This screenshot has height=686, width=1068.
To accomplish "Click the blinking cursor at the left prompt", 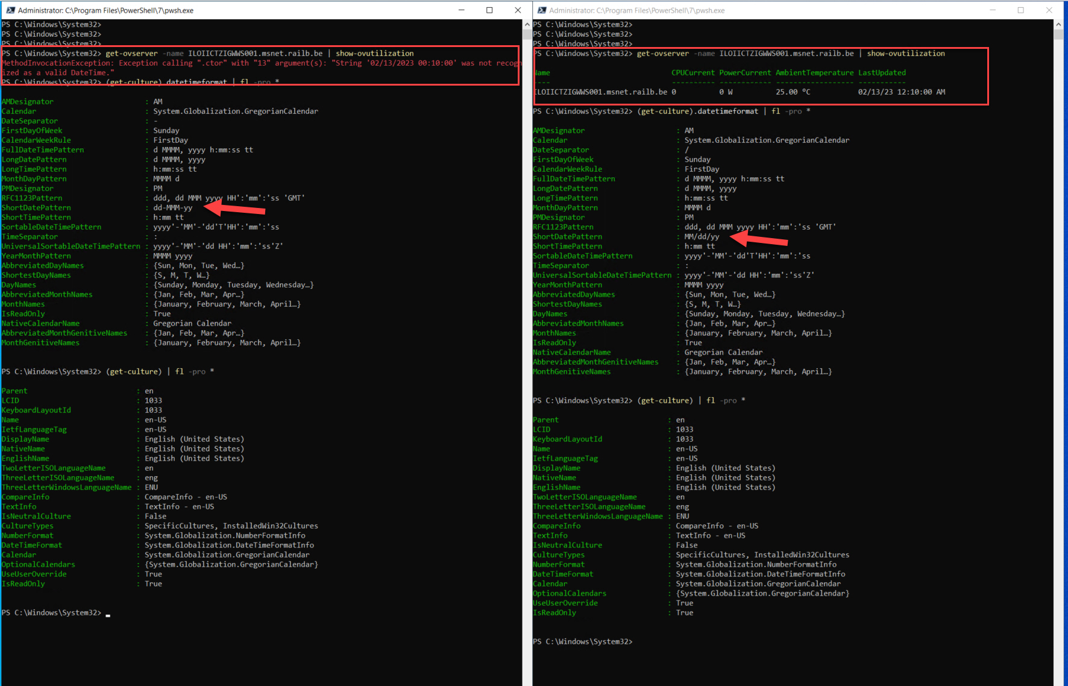I will click(108, 615).
